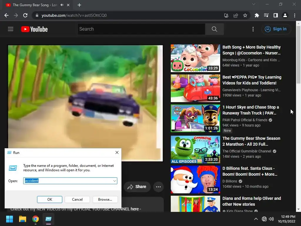This screenshot has width=301, height=226.
Task: Click Cancel in the Run dialog
Action: 77,200
